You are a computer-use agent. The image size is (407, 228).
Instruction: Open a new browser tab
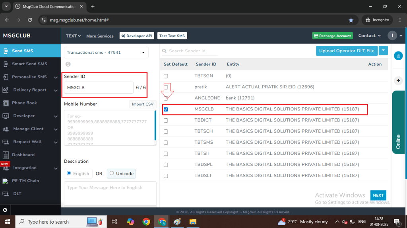(93, 6)
